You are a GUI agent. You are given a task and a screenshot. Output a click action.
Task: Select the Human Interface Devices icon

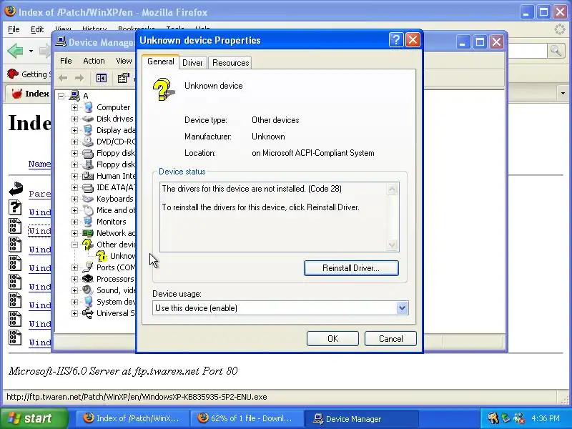(88, 176)
